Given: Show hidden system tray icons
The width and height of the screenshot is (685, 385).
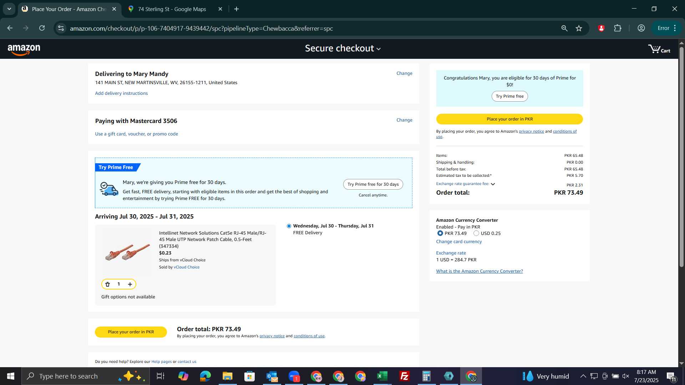Looking at the screenshot, I should 583,376.
